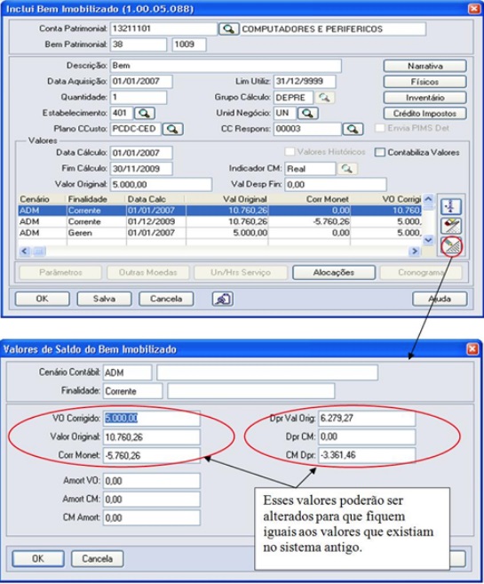Viewport: 484px width, 584px height.
Task: Click the circled edit balance values icon
Action: [451, 245]
